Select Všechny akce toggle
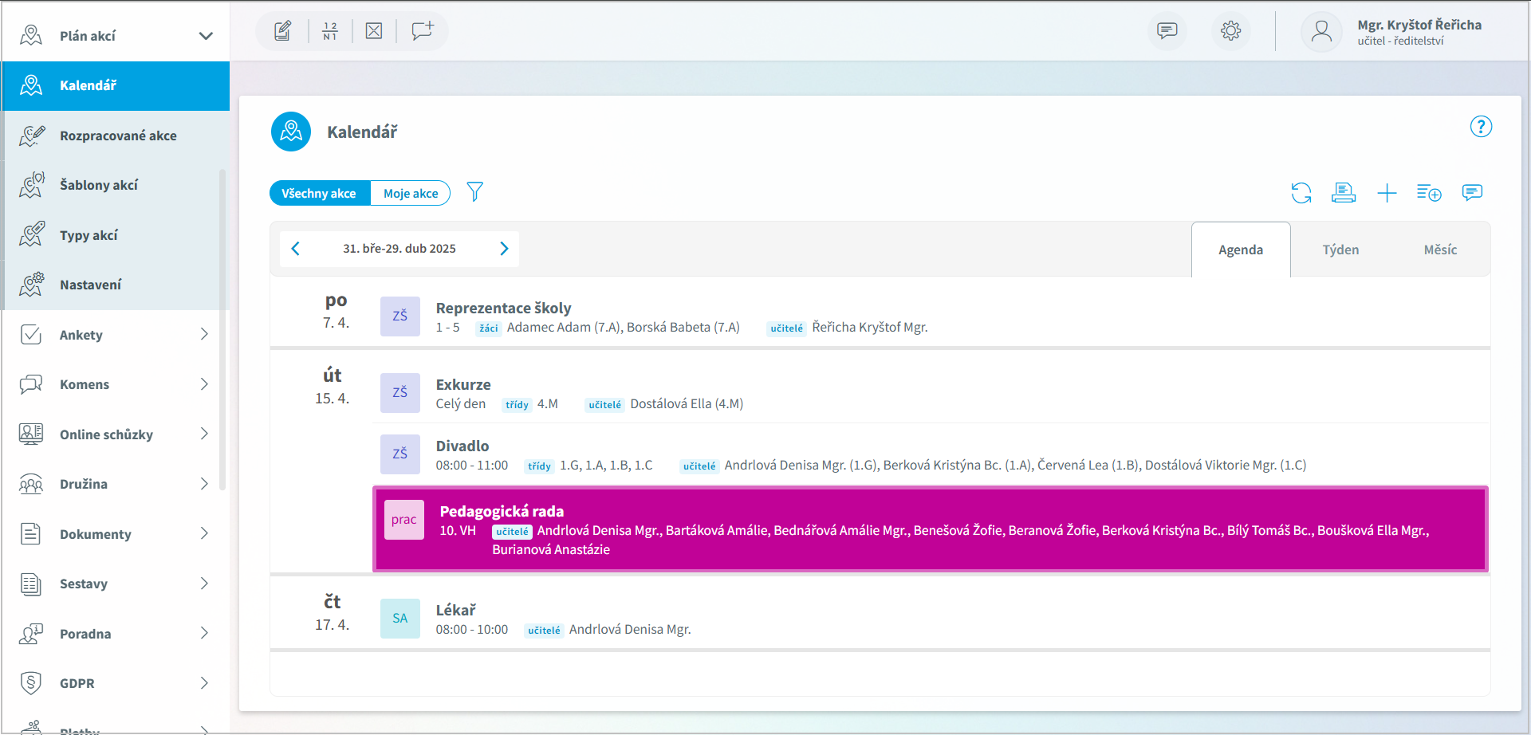 tap(320, 193)
